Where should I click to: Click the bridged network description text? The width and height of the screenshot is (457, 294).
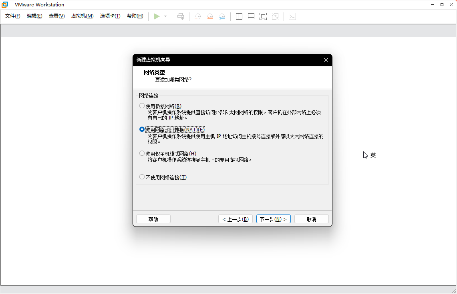(234, 115)
